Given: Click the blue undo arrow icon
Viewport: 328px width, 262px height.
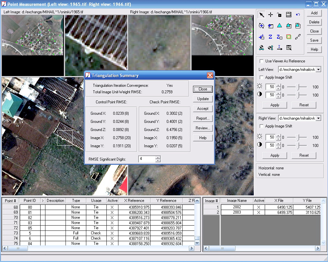Looking at the screenshot, I should coord(298,15).
